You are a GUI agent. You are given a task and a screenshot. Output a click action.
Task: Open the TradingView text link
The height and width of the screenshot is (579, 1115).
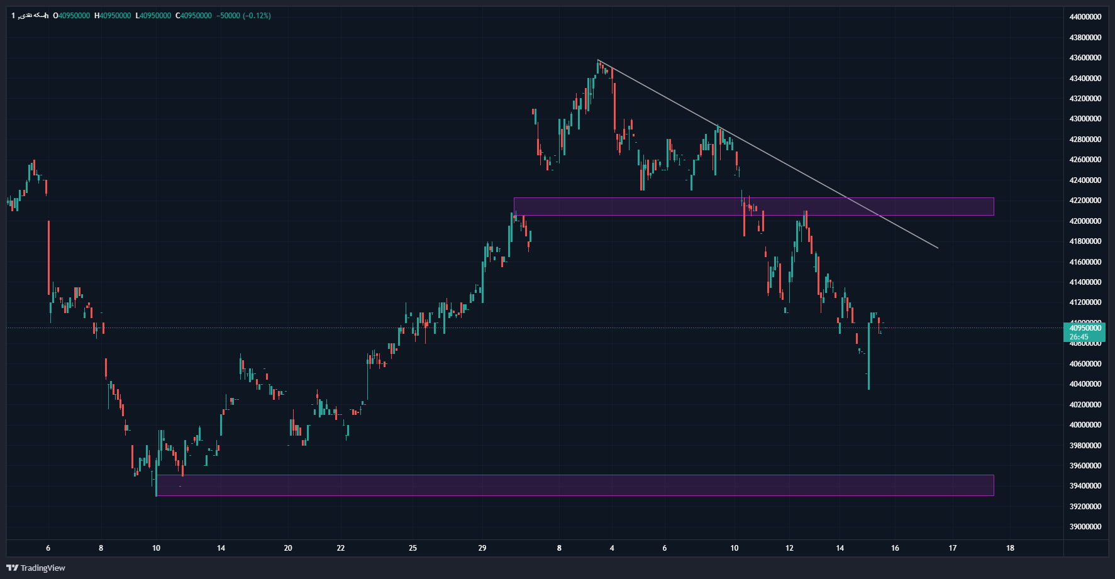point(43,568)
